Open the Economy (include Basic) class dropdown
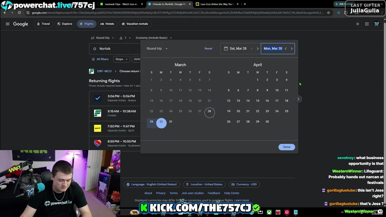The height and width of the screenshot is (217, 386). point(154,38)
